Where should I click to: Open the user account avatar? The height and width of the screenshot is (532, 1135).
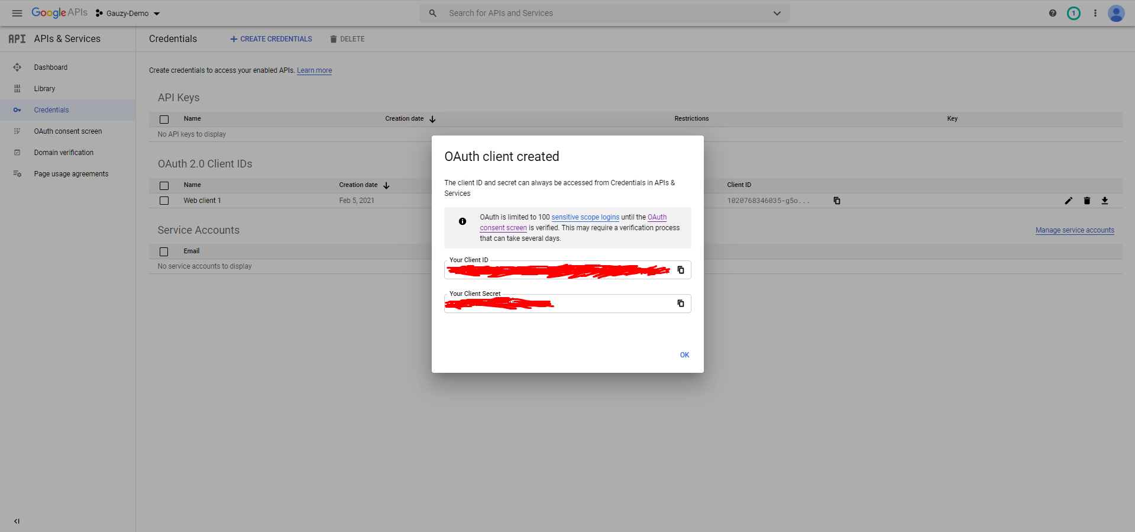(1116, 13)
